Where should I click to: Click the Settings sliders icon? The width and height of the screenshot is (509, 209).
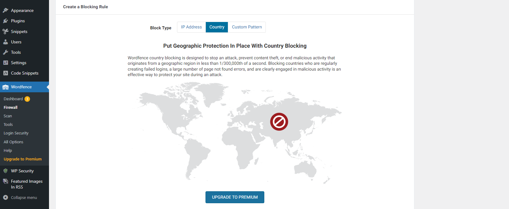pyautogui.click(x=6, y=63)
